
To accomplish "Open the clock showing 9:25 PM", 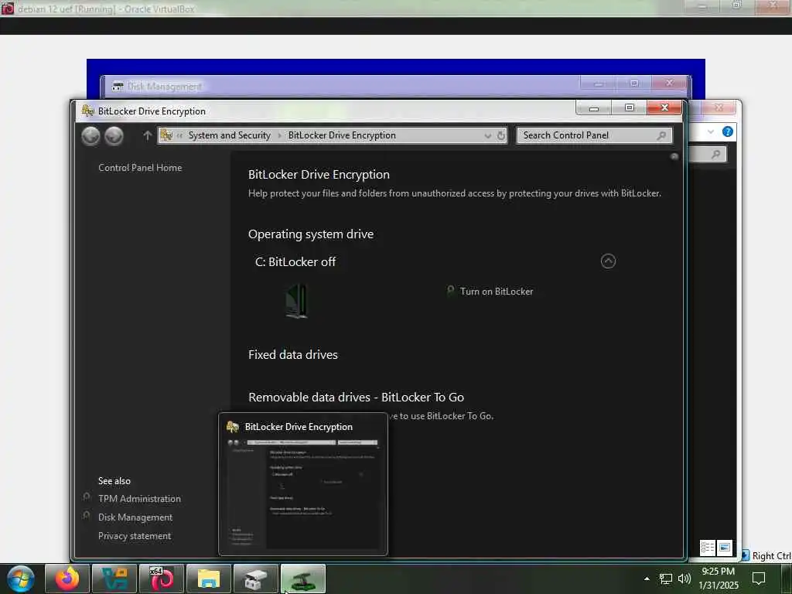I will (719, 579).
